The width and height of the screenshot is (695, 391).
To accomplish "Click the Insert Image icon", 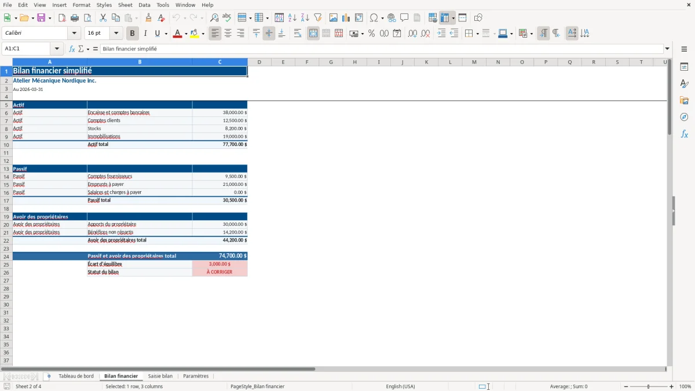I will tap(334, 18).
